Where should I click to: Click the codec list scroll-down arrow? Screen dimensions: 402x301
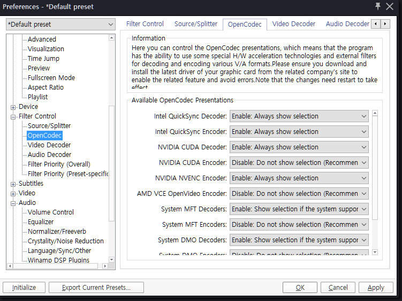375,252
